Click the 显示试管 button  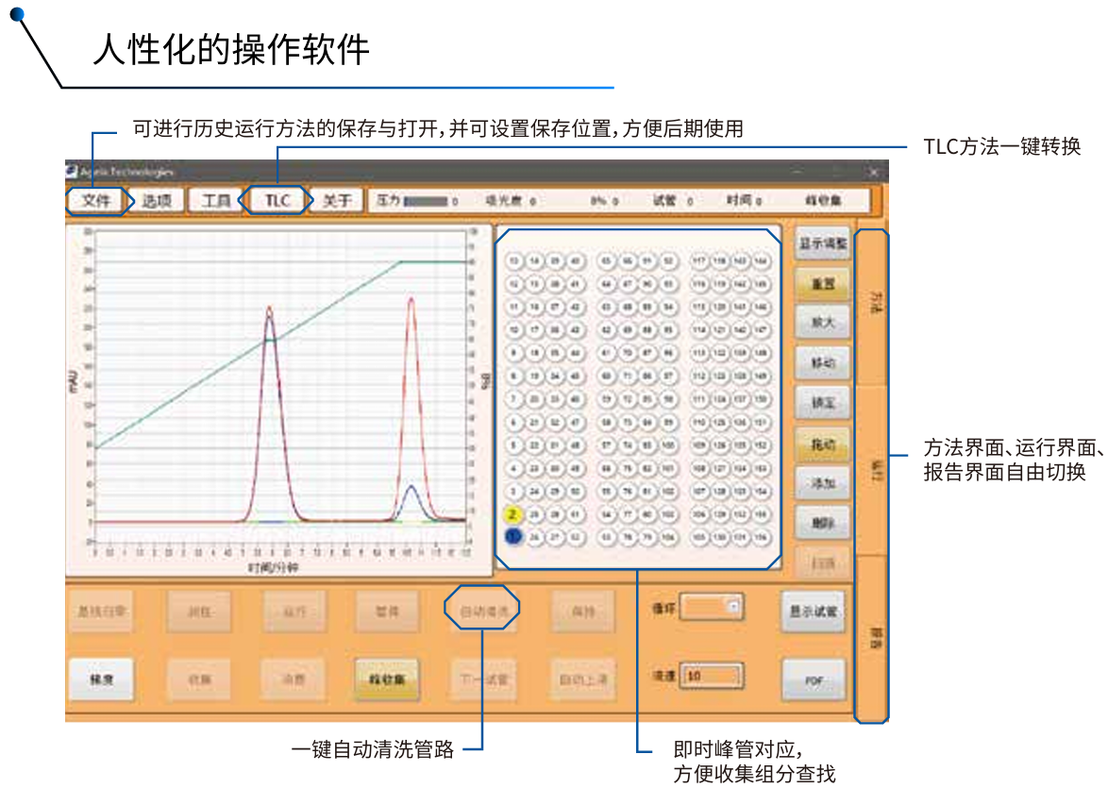coord(813,612)
